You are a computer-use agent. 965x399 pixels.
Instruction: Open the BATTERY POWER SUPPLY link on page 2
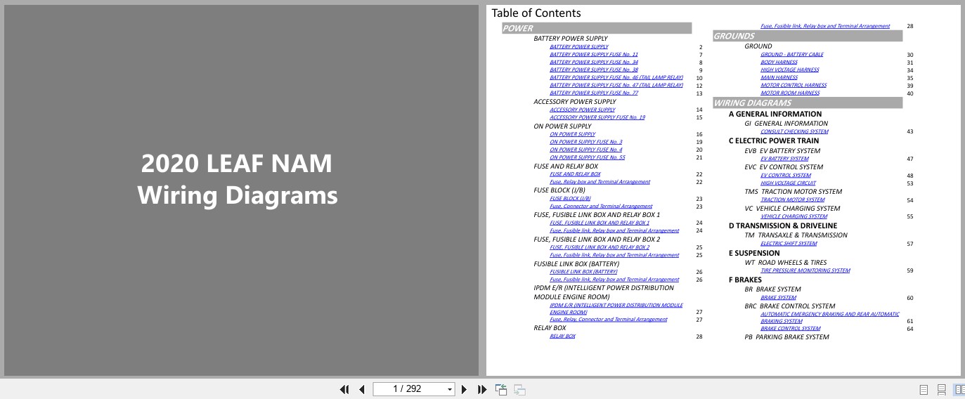click(x=579, y=46)
